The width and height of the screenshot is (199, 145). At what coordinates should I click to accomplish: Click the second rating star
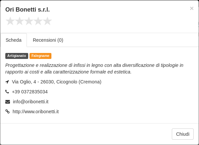pos(20,21)
